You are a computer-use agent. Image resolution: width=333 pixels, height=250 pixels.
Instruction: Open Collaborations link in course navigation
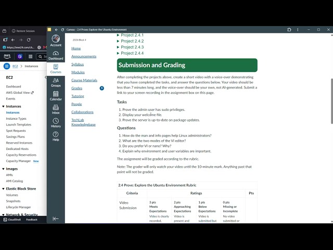point(82,112)
